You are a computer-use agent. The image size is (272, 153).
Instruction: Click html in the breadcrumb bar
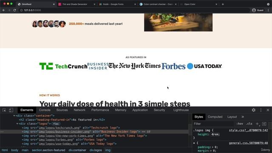point(5,150)
